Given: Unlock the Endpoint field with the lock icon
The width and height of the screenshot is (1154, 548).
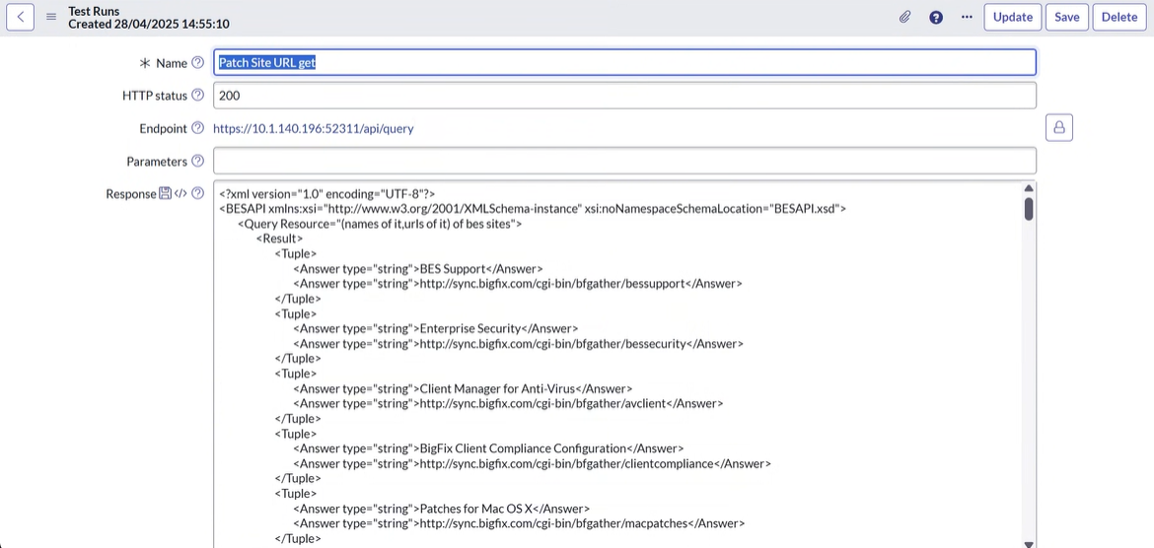Looking at the screenshot, I should point(1059,128).
